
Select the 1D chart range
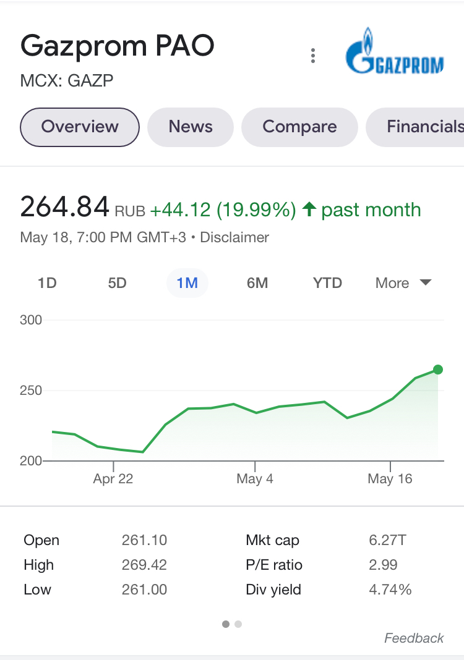point(47,283)
